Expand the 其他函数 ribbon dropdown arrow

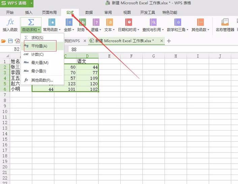pos(208,30)
